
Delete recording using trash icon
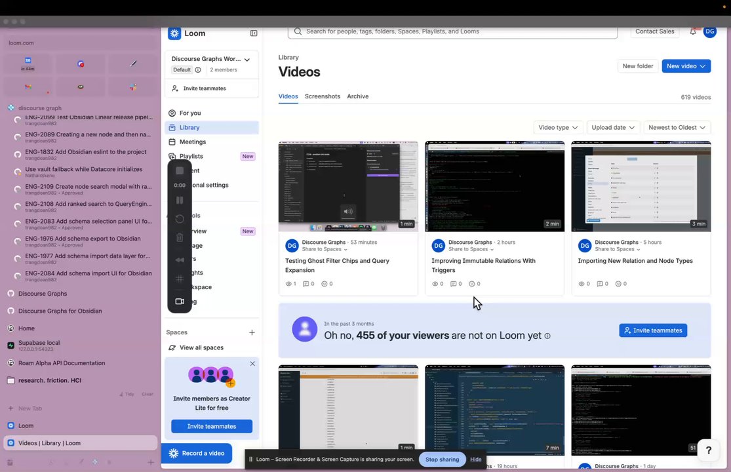point(180,238)
